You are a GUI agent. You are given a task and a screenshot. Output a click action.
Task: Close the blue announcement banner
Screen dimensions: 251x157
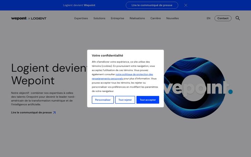pyautogui.click(x=186, y=5)
